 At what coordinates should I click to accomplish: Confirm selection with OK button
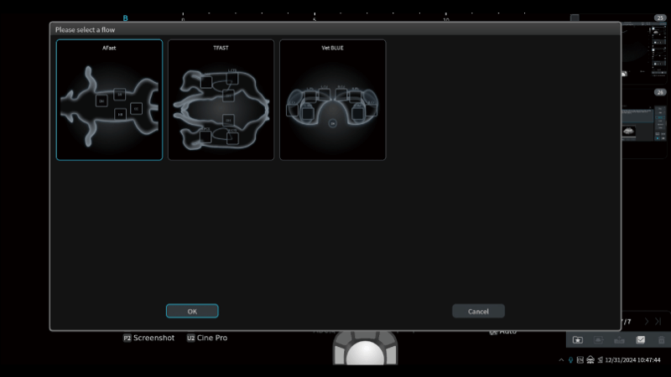click(x=192, y=311)
